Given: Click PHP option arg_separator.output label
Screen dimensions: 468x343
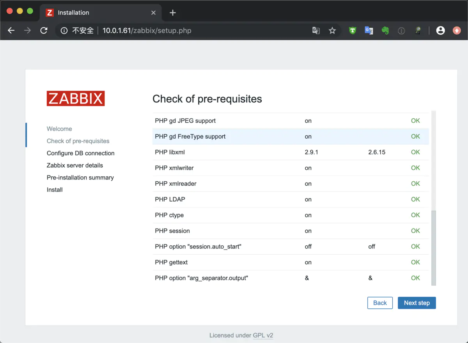Looking at the screenshot, I should (202, 278).
